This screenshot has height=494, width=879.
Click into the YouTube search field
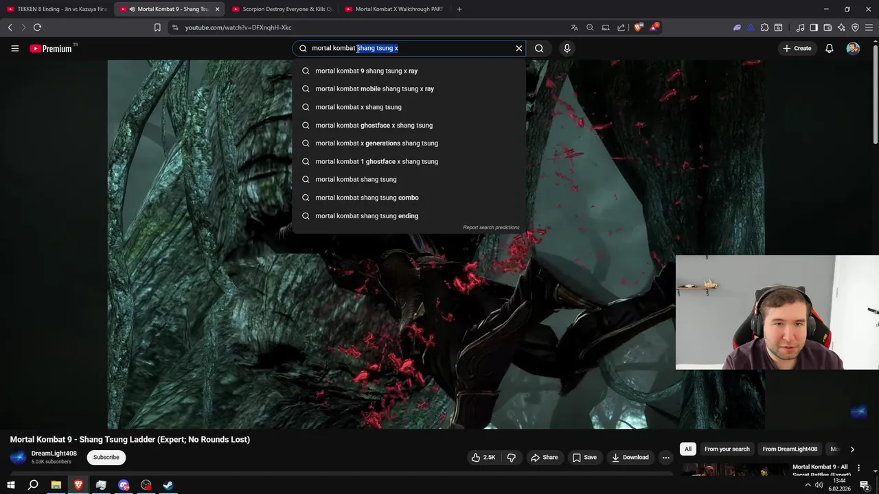coord(411,48)
